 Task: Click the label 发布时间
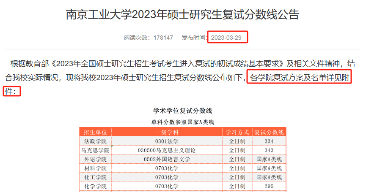193,38
